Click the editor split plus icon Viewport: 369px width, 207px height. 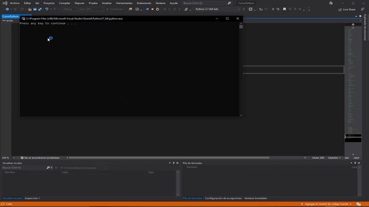pyautogui.click(x=353, y=24)
